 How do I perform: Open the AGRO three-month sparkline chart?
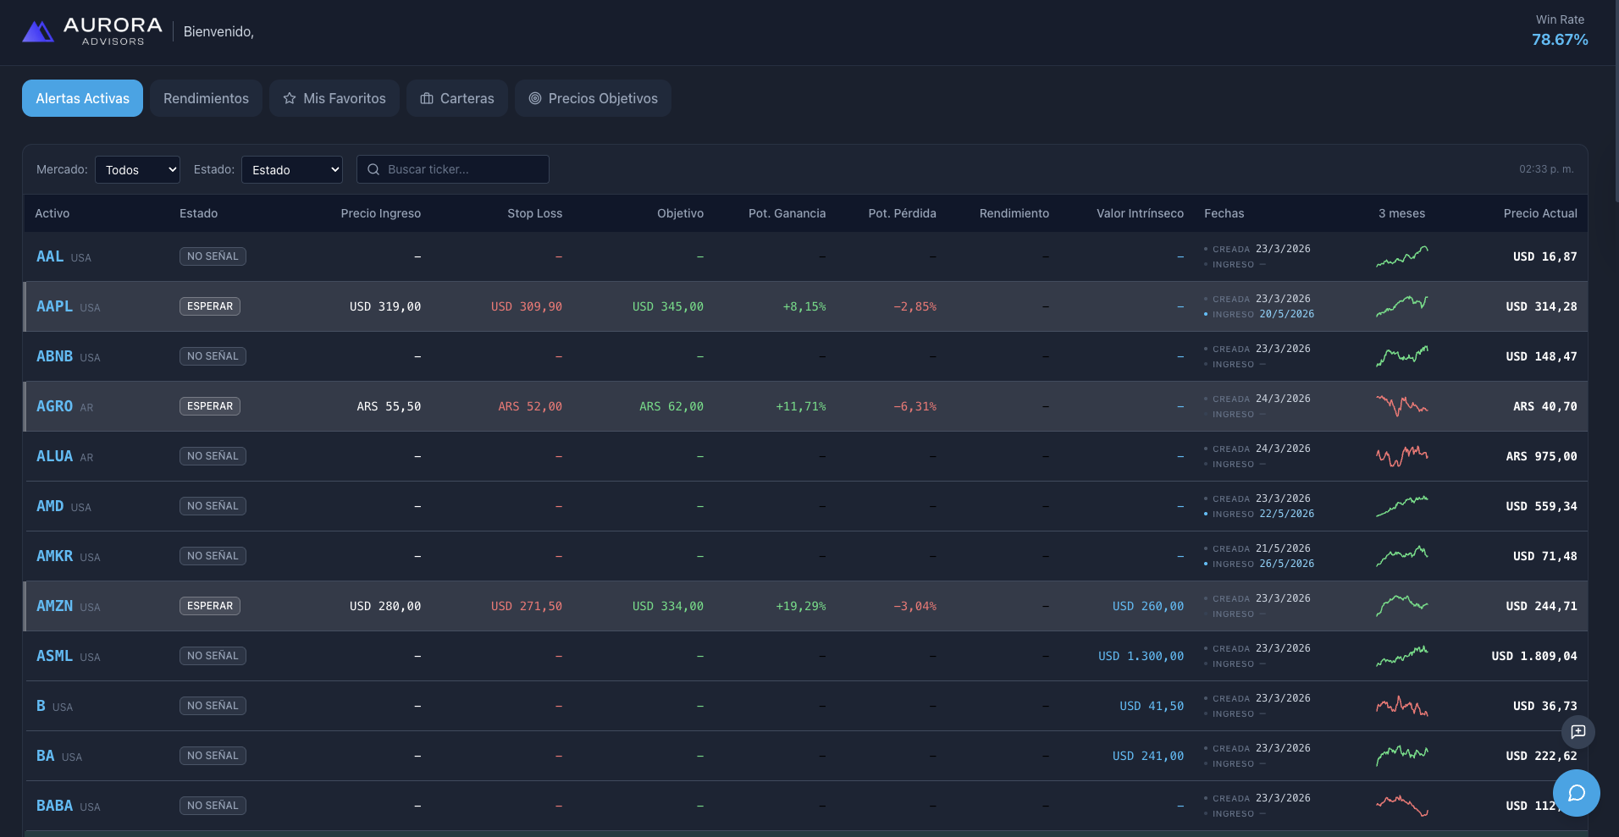click(1401, 406)
